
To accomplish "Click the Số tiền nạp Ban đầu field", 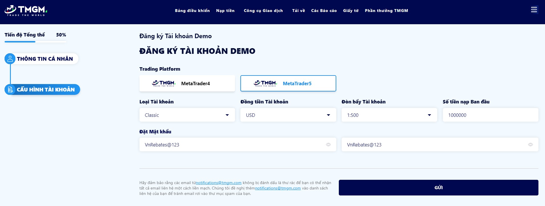I will [491, 115].
